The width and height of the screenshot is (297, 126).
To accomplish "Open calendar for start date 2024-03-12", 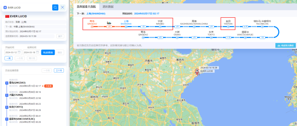I will coord(20,52).
